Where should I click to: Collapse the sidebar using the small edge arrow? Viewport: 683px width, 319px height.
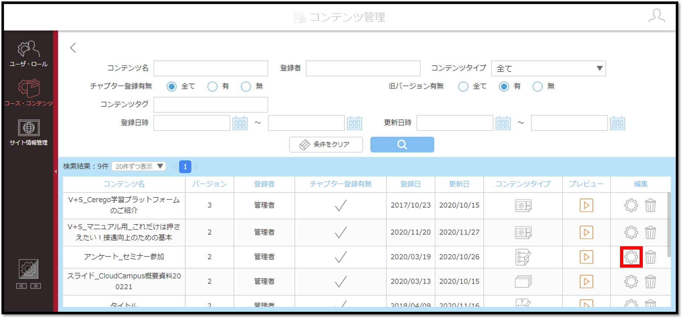pos(56,171)
